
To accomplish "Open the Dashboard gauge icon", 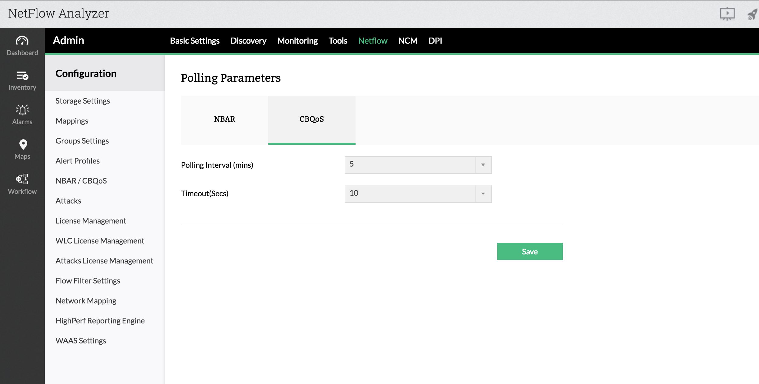I will tap(22, 41).
